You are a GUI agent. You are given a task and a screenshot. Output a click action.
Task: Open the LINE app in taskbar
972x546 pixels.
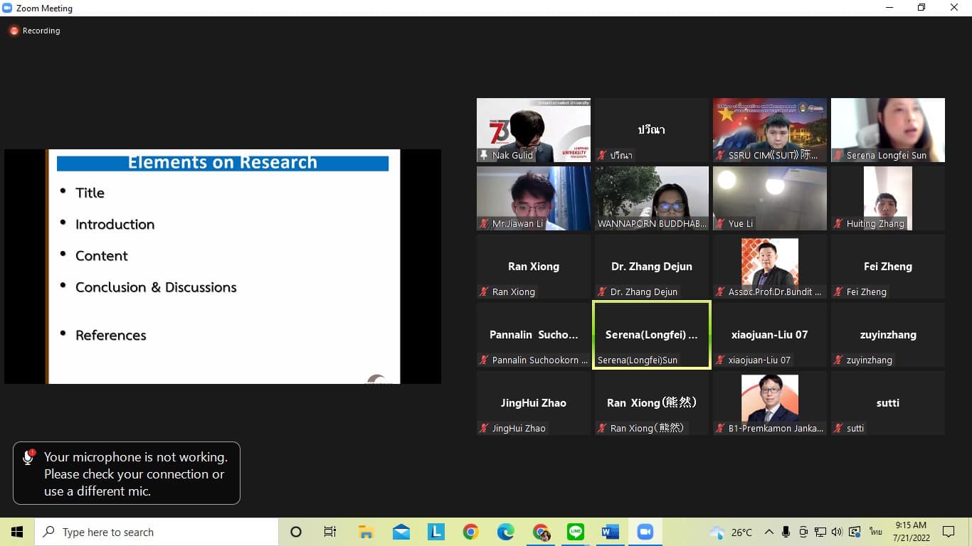(x=576, y=532)
